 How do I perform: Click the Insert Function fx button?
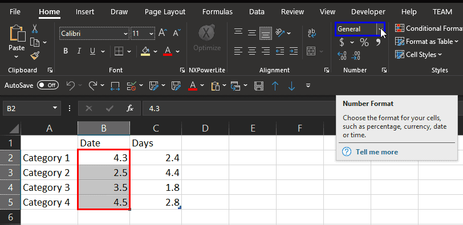pos(130,109)
